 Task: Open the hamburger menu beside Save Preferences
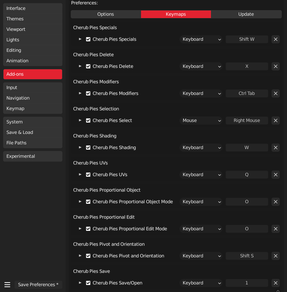click(8, 285)
